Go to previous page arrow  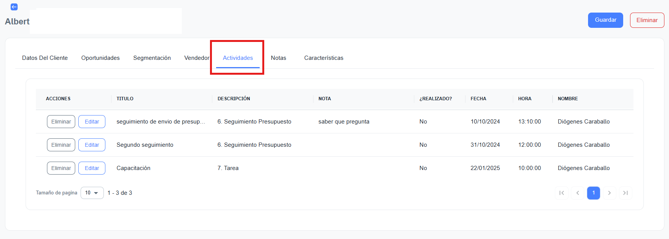pyautogui.click(x=577, y=193)
